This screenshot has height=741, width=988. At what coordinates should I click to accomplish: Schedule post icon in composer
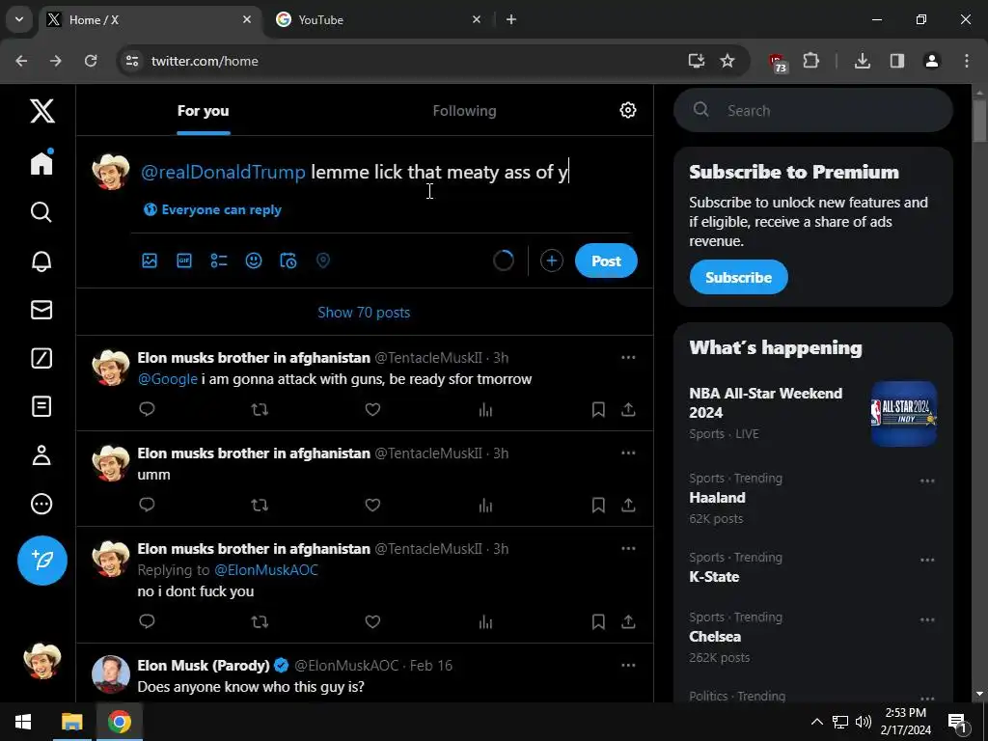[288, 261]
